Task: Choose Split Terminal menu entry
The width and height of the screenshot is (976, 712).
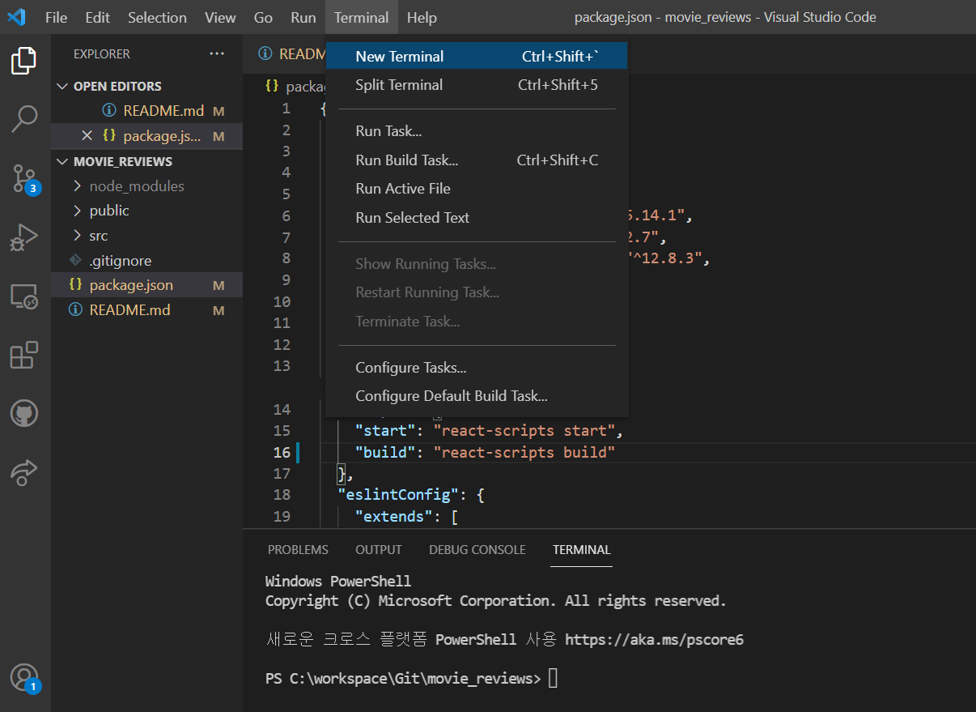Action: pyautogui.click(x=477, y=85)
